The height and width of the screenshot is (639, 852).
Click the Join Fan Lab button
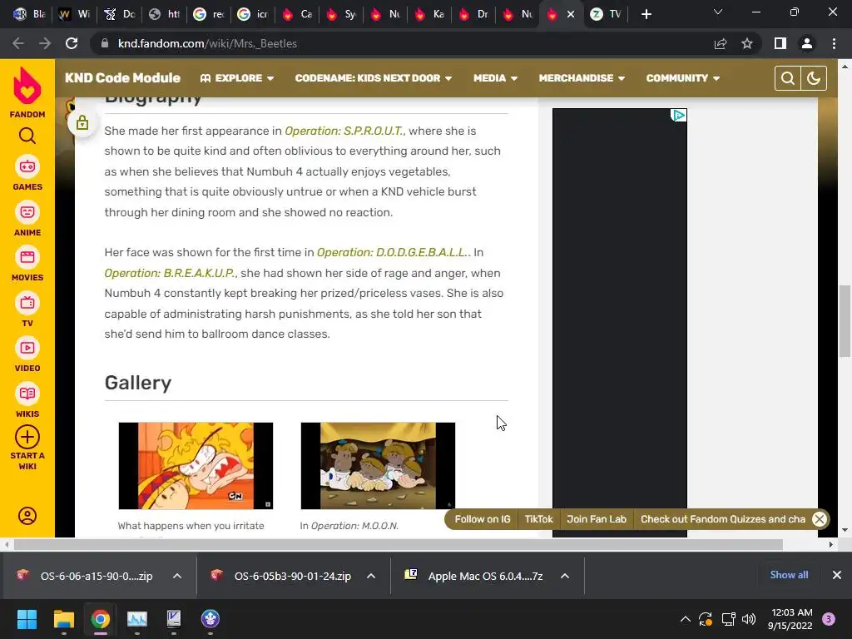click(x=597, y=519)
